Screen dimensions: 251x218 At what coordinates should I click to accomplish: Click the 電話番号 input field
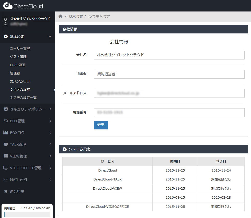point(169,113)
